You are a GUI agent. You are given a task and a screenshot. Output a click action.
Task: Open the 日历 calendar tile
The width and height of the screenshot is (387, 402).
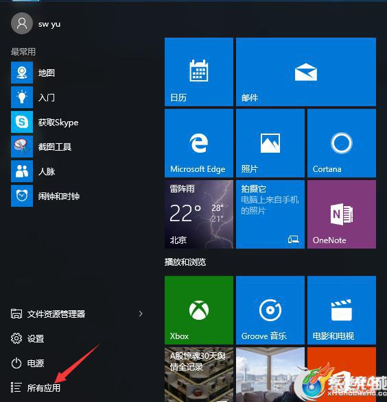coord(199,72)
